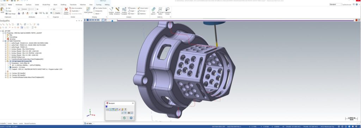Click the save icon in Backplot dialog
Viewport: 361px width, 128px height.
pyautogui.click(x=132, y=112)
